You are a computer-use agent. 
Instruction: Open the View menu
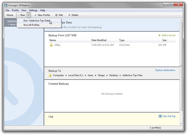[x=24, y=10]
